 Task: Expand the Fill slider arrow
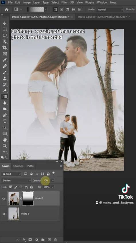[x=53, y=187]
